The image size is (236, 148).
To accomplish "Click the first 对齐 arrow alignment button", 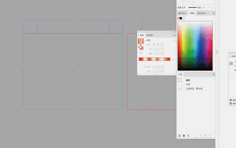I will (189, 1).
